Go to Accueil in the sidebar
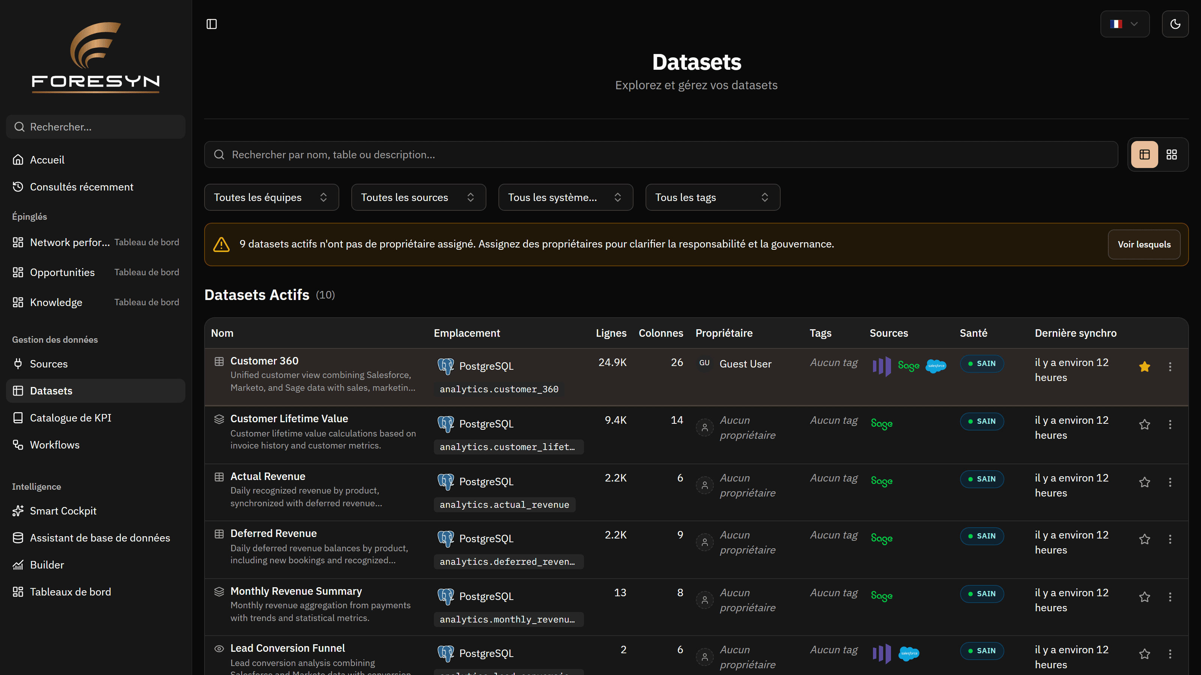 (96, 160)
